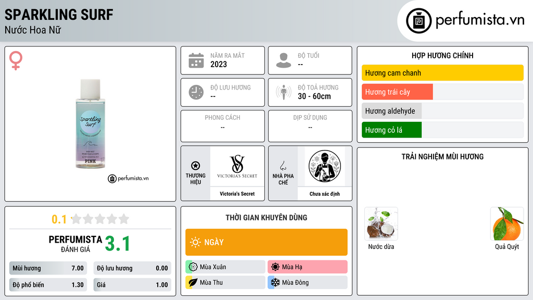Screen dimensions: 533x300
Task: Click the calendar icon beside Năm ra mắt
Action: point(196,60)
